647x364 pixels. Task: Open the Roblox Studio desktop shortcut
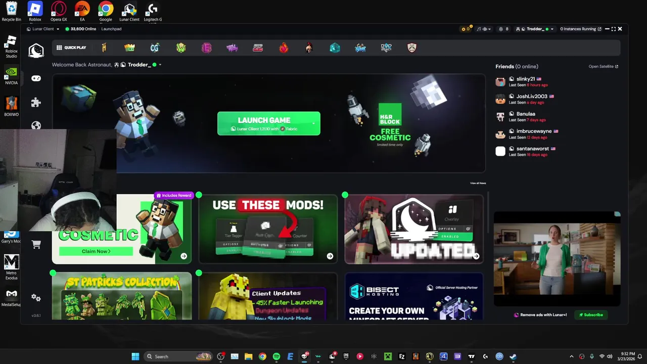click(11, 47)
